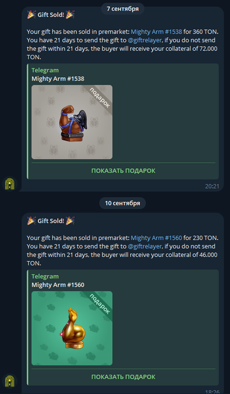Open the brown Mighty Arm gift image
230x394 pixels.
(72, 122)
